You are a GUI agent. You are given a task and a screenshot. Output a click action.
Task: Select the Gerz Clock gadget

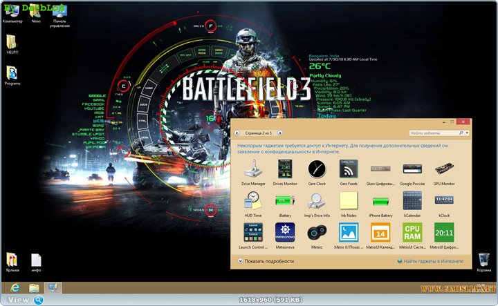coord(316,169)
